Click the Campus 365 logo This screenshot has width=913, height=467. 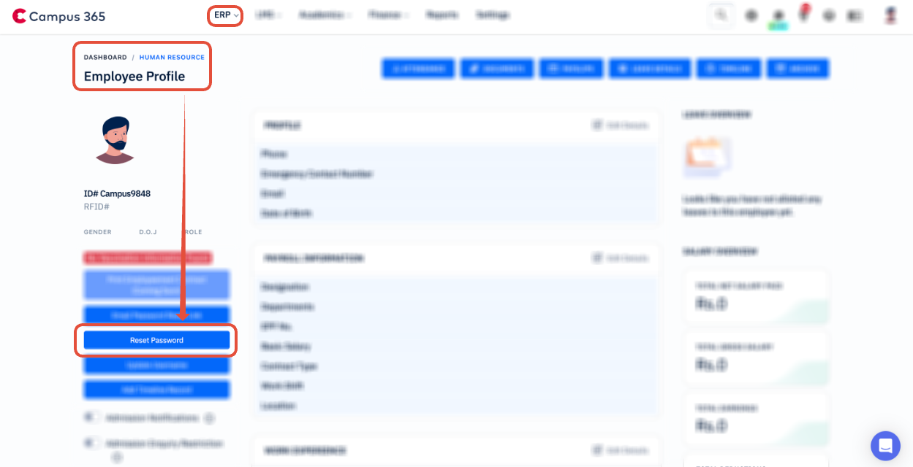point(58,16)
